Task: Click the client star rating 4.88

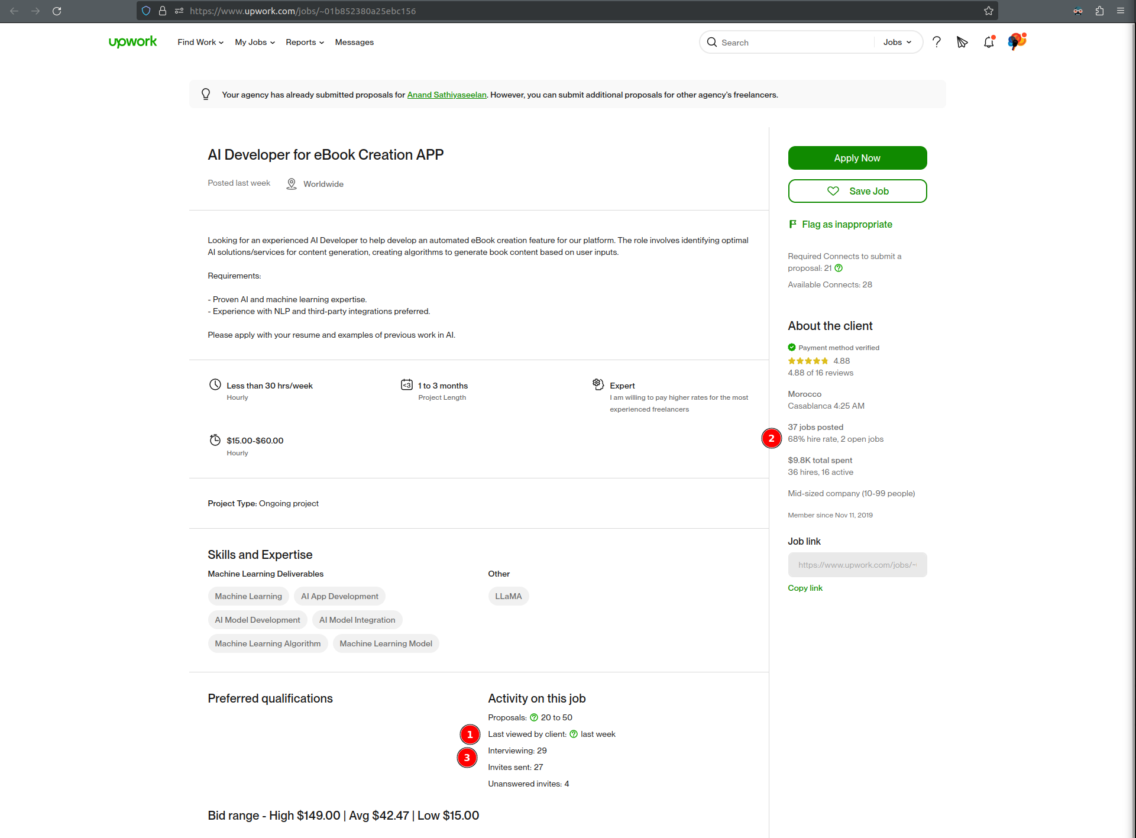Action: click(x=818, y=361)
